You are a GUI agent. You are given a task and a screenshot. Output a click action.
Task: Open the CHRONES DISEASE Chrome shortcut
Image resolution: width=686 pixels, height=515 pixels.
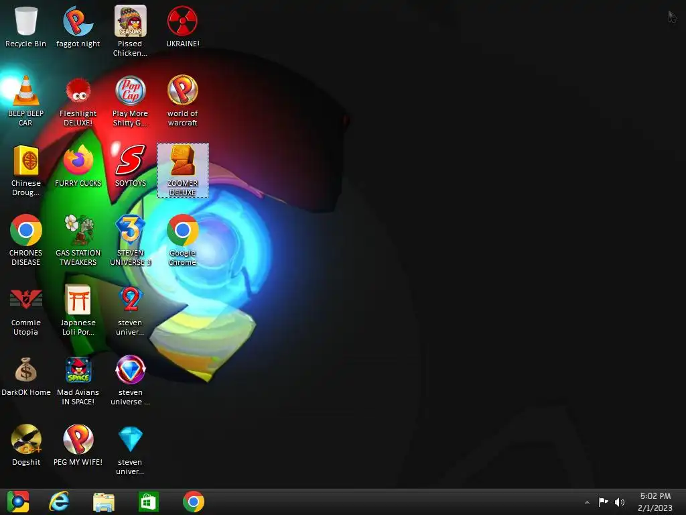pyautogui.click(x=26, y=240)
